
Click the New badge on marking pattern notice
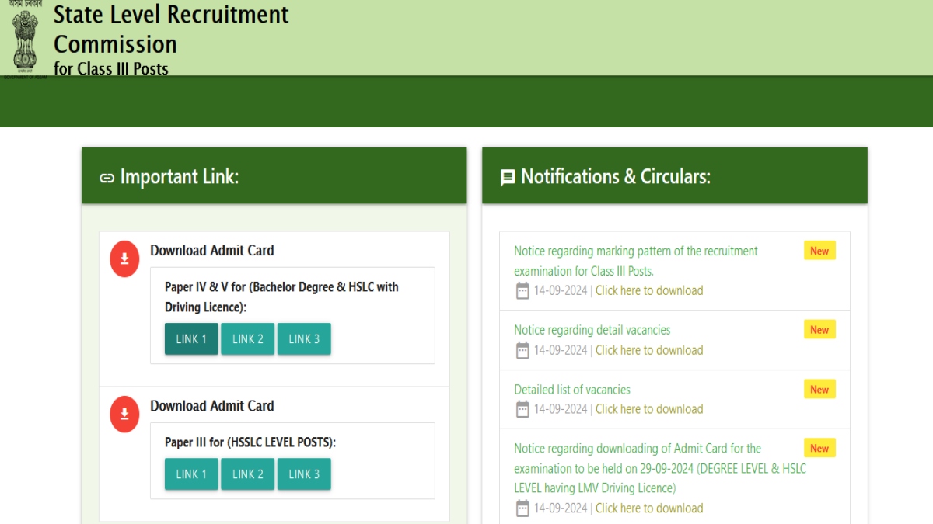pos(819,251)
